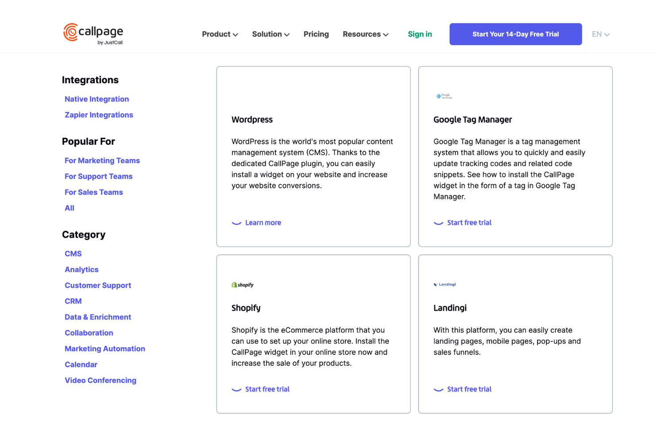This screenshot has height=437, width=655.
Task: Choose the Customer Support category
Action: pyautogui.click(x=98, y=286)
